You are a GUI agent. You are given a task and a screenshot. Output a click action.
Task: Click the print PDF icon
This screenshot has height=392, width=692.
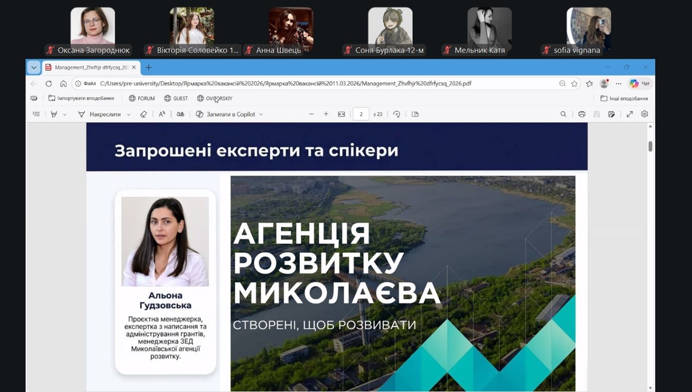point(582,114)
